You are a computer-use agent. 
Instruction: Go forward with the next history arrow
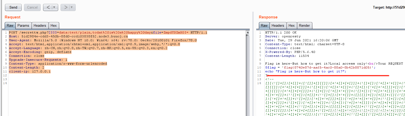click(x=65, y=7)
